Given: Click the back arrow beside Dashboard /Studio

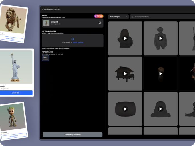Looking at the screenshot, I should pos(43,9).
